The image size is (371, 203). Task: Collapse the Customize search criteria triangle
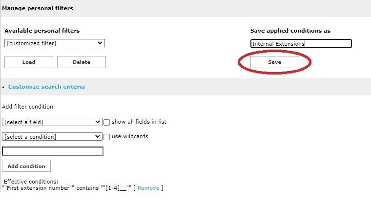coord(4,87)
